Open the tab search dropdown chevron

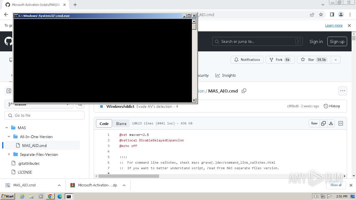click(323, 5)
